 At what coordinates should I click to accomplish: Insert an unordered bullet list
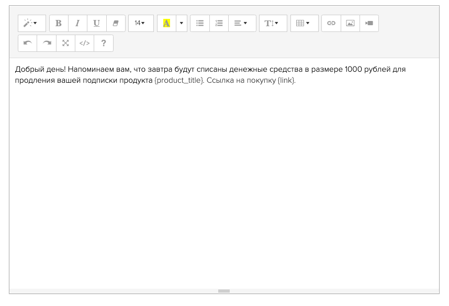point(199,24)
